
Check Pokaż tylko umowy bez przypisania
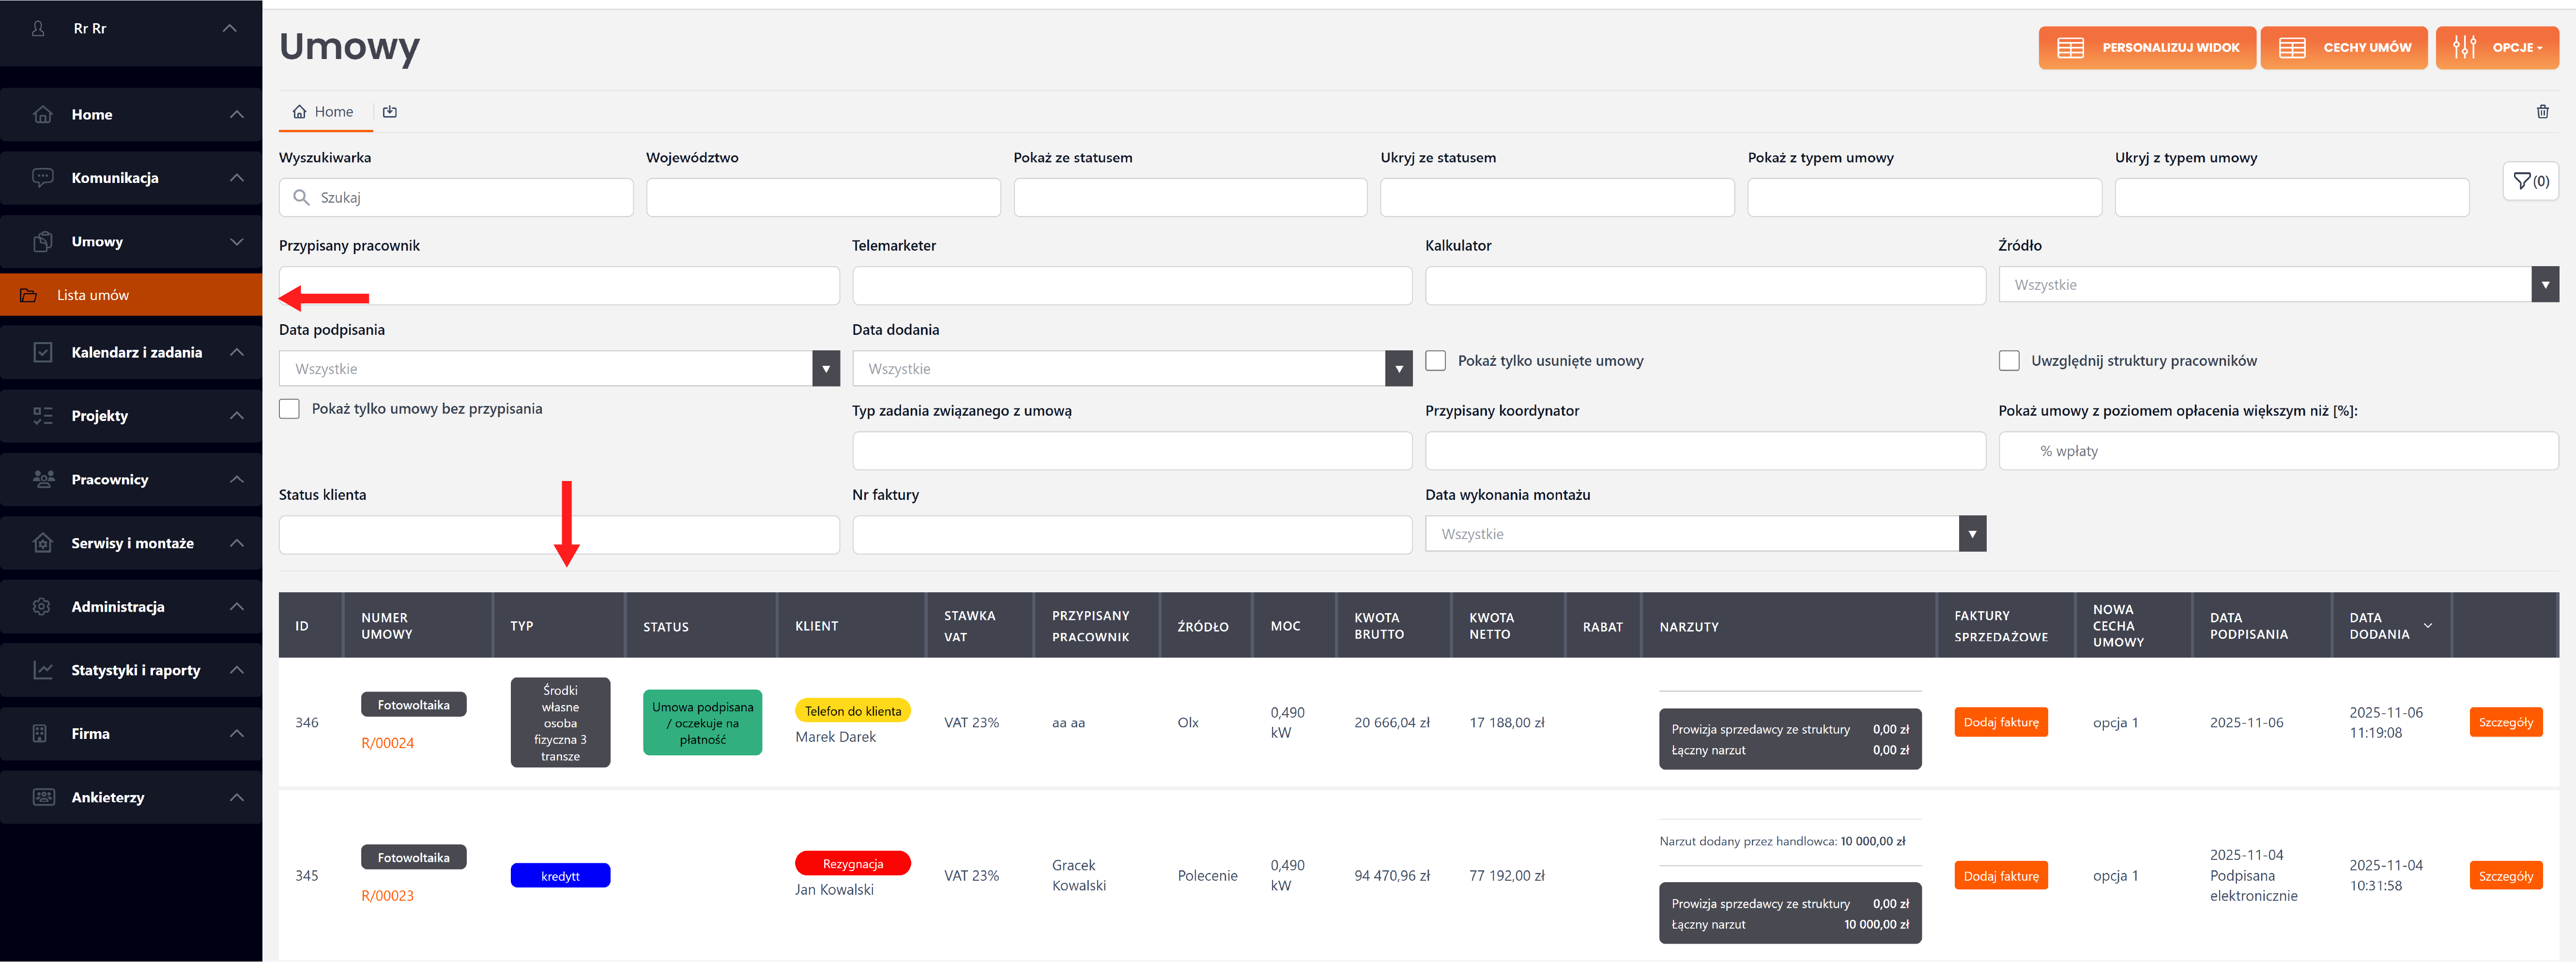[x=289, y=408]
